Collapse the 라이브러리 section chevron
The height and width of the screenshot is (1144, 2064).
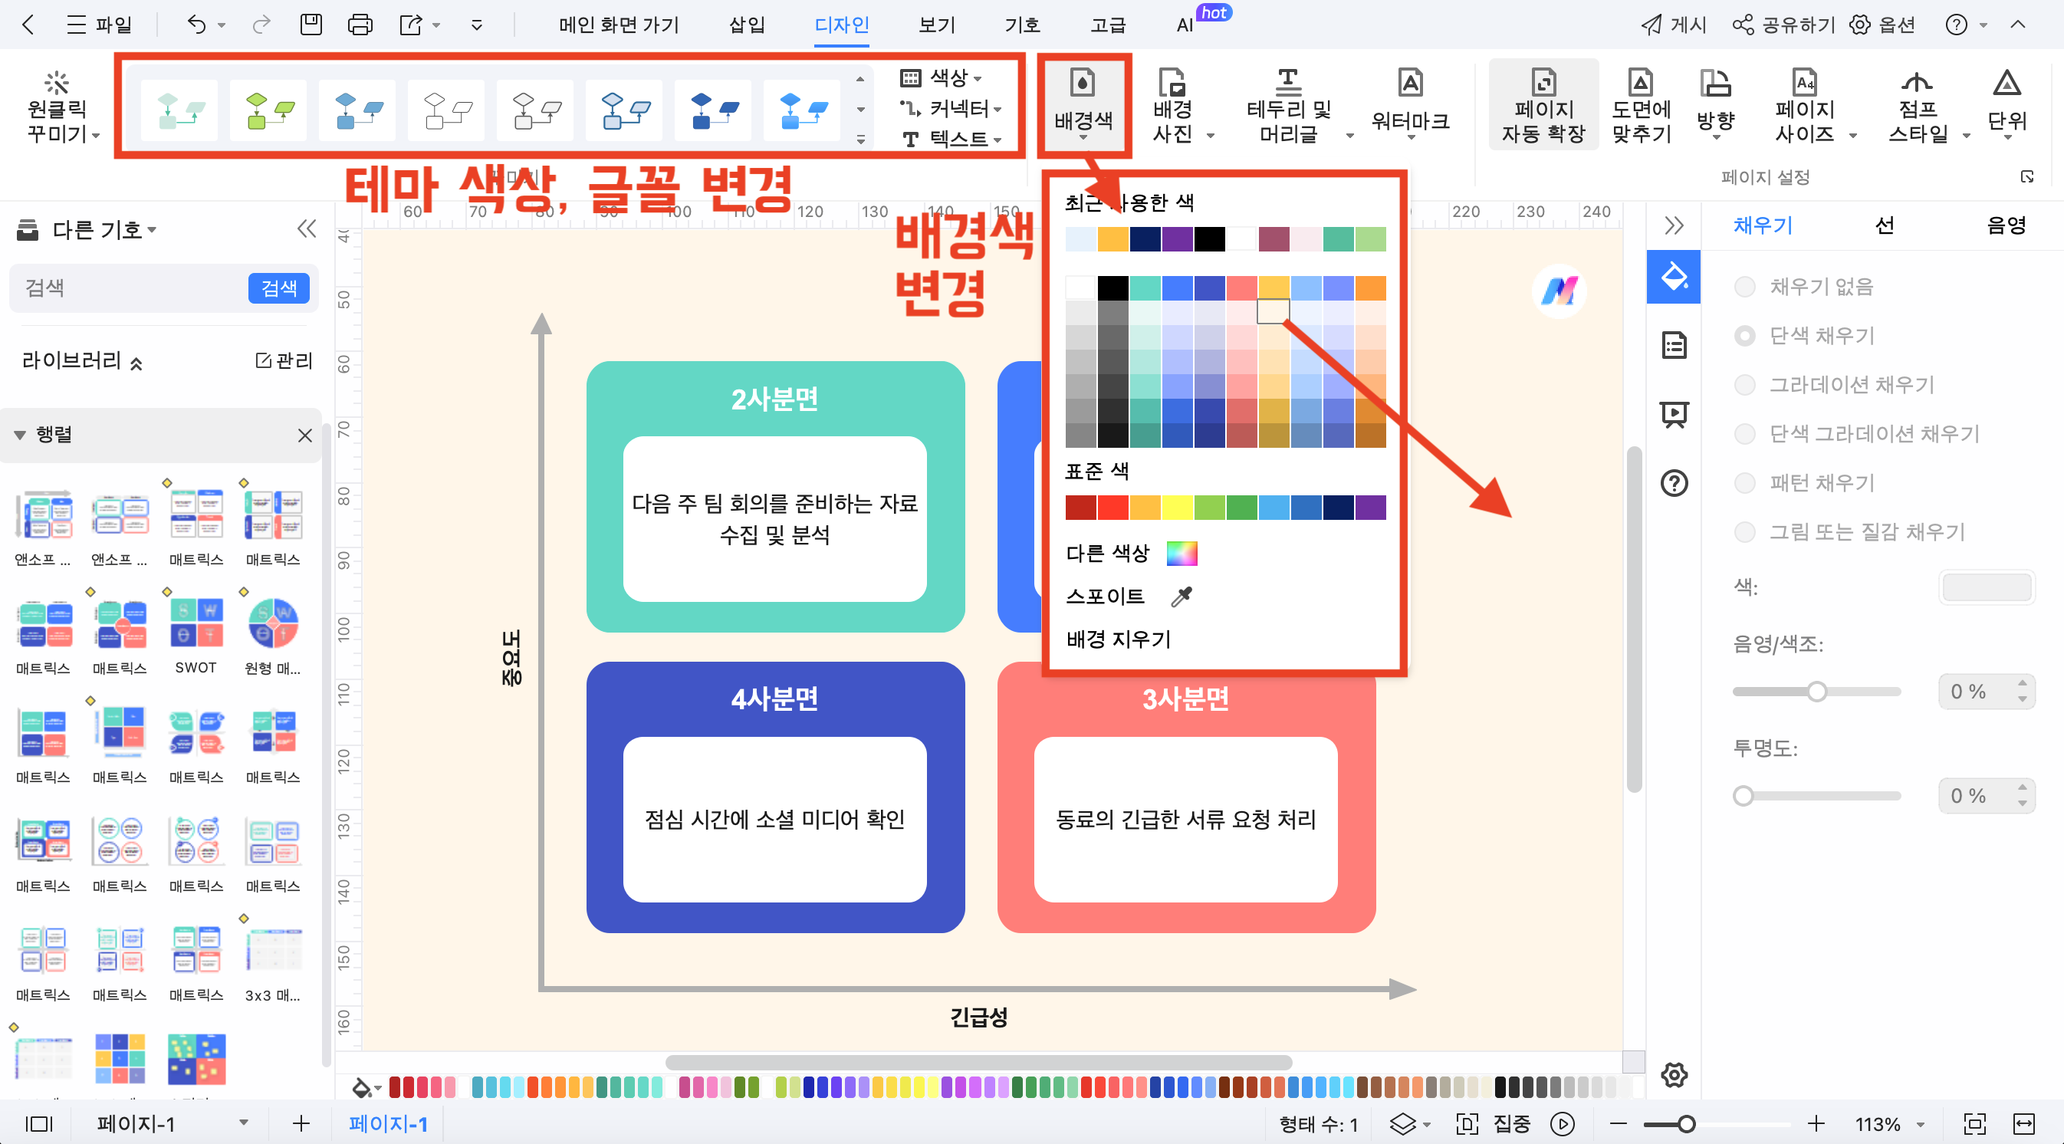(136, 363)
